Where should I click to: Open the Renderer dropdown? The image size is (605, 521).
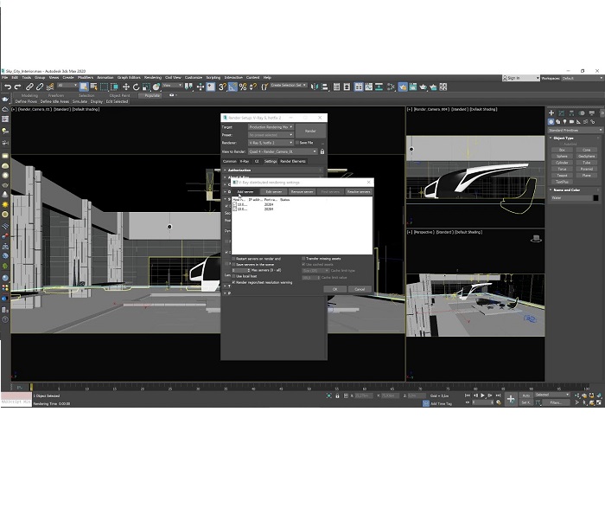(271, 143)
